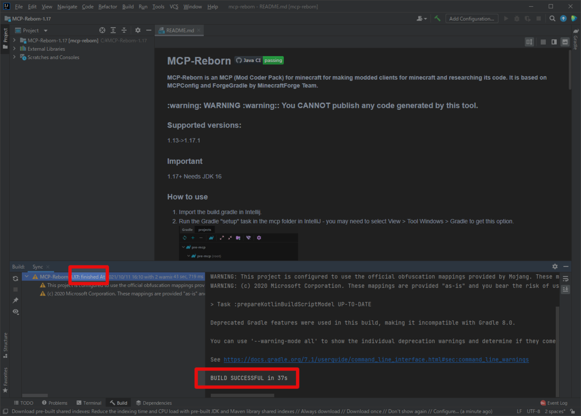Expand Scratches and Consoles node
The image size is (581, 416).
pos(15,57)
